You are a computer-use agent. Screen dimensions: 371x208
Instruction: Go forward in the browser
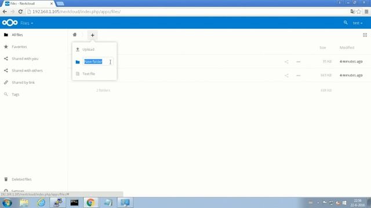coord(13,12)
